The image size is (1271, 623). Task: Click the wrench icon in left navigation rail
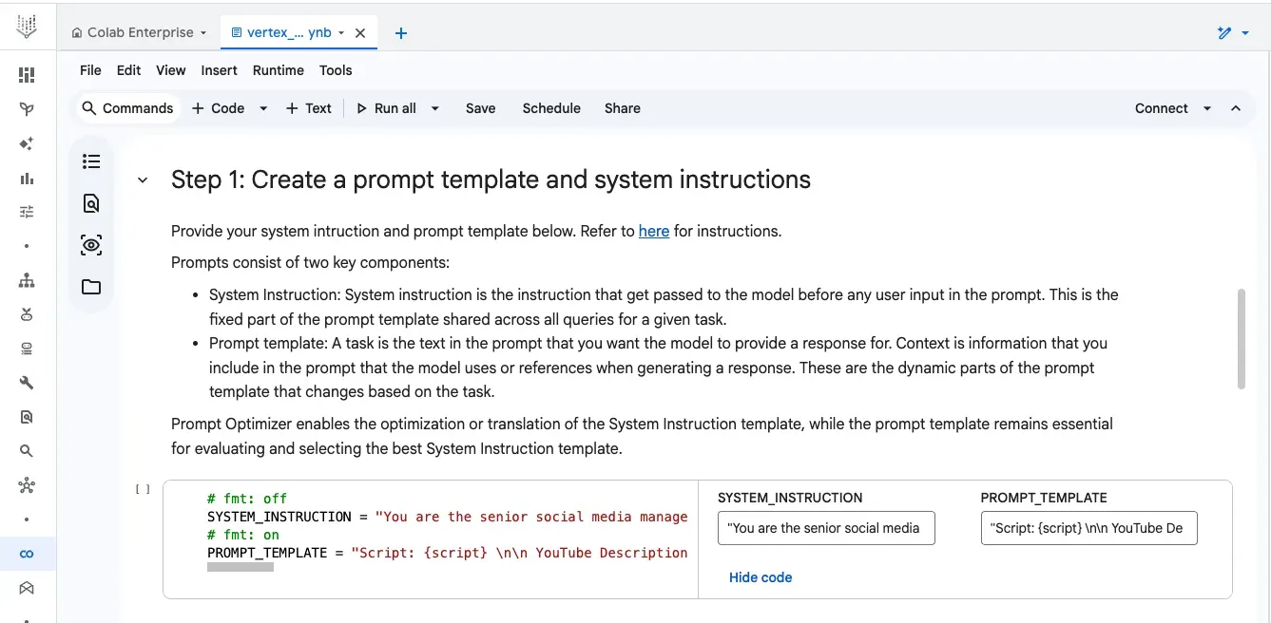click(27, 383)
